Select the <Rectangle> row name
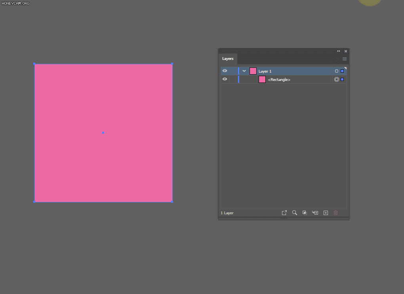The image size is (404, 294). [279, 79]
